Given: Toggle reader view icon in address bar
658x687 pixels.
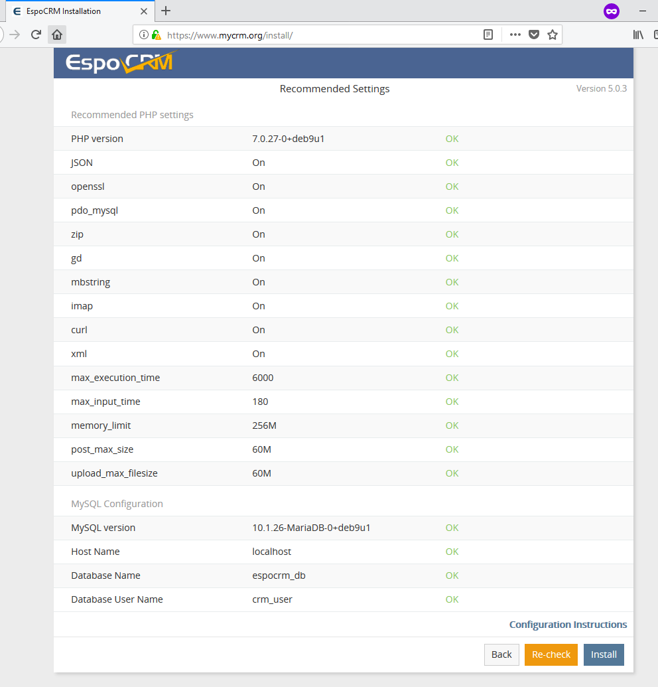Looking at the screenshot, I should pyautogui.click(x=488, y=35).
